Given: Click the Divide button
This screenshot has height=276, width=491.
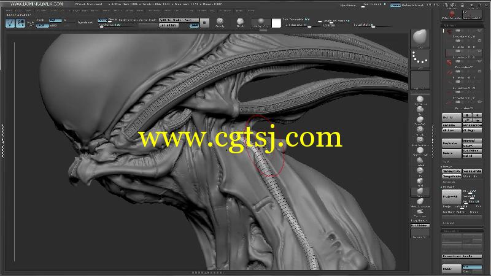Looking at the screenshot, I should [x=452, y=269].
